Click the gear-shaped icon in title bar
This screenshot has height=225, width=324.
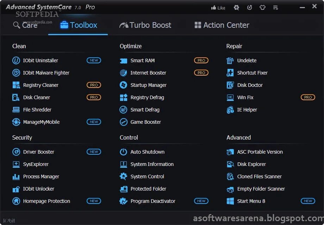(236, 8)
